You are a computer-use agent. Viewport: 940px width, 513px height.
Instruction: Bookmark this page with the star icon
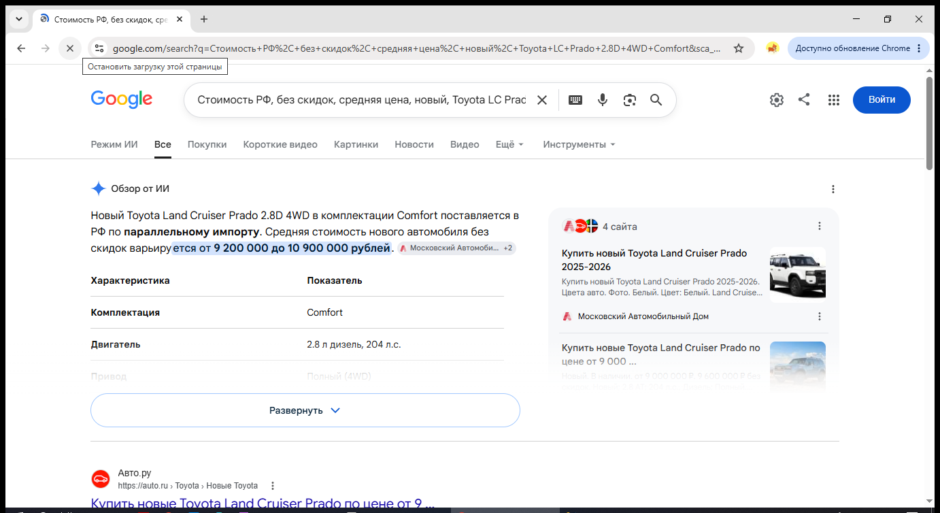739,48
